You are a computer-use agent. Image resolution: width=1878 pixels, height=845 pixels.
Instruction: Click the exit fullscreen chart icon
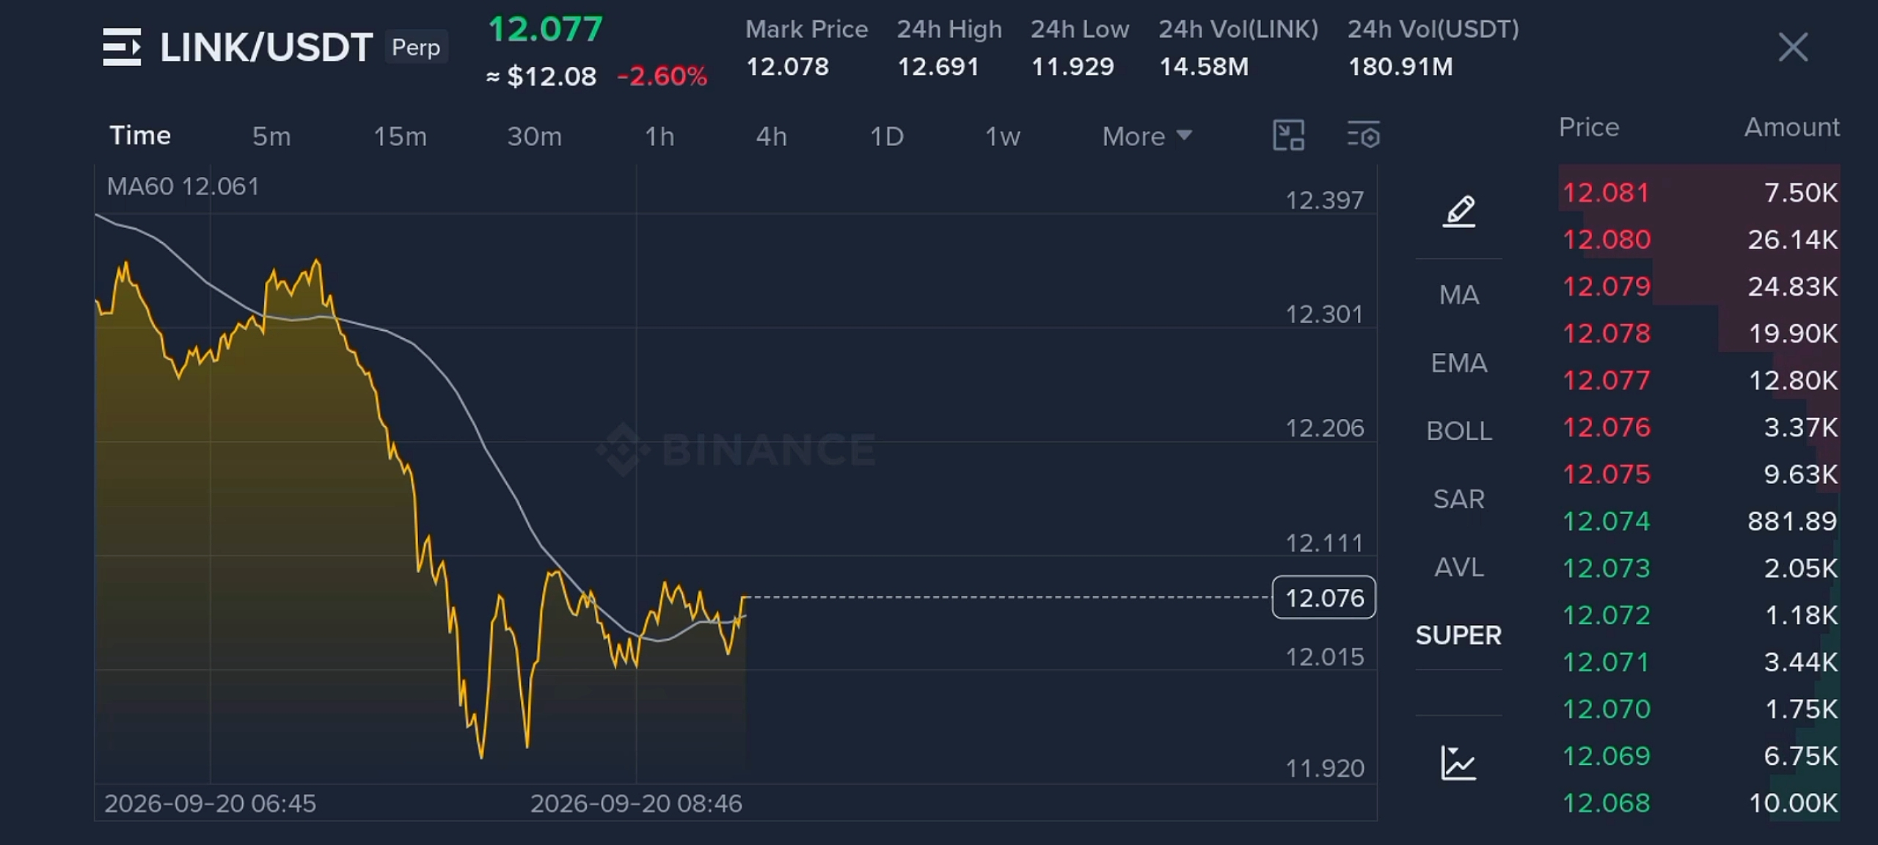point(1288,136)
